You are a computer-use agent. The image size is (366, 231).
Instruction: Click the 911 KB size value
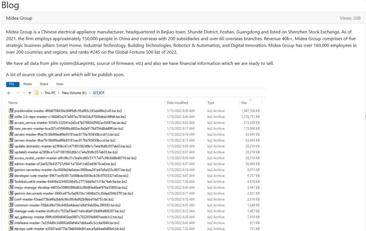pyautogui.click(x=254, y=223)
